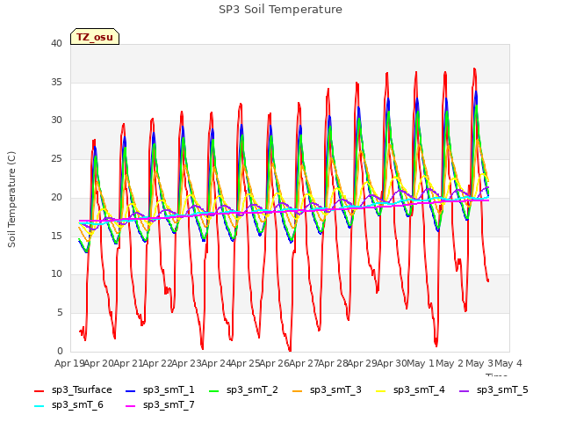Click the Apr 30 x-axis tick label
The height and width of the screenshot is (422, 562).
click(x=392, y=363)
